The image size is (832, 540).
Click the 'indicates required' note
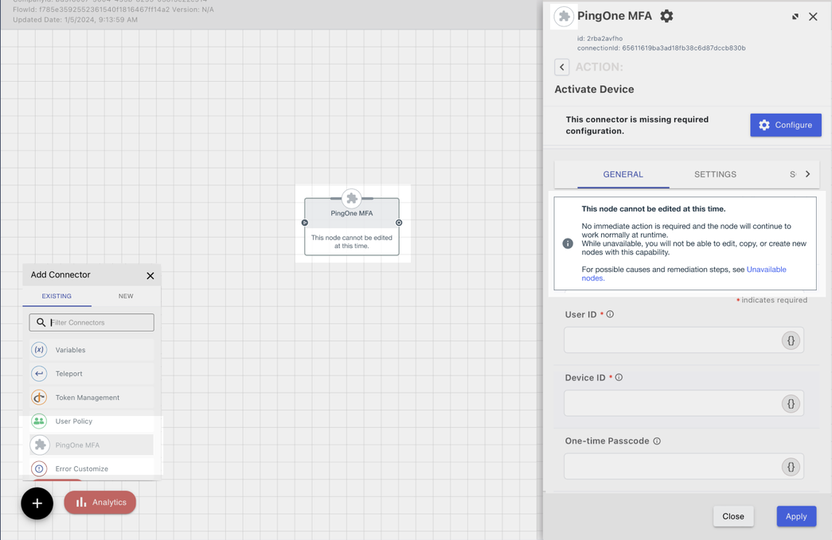pos(772,300)
